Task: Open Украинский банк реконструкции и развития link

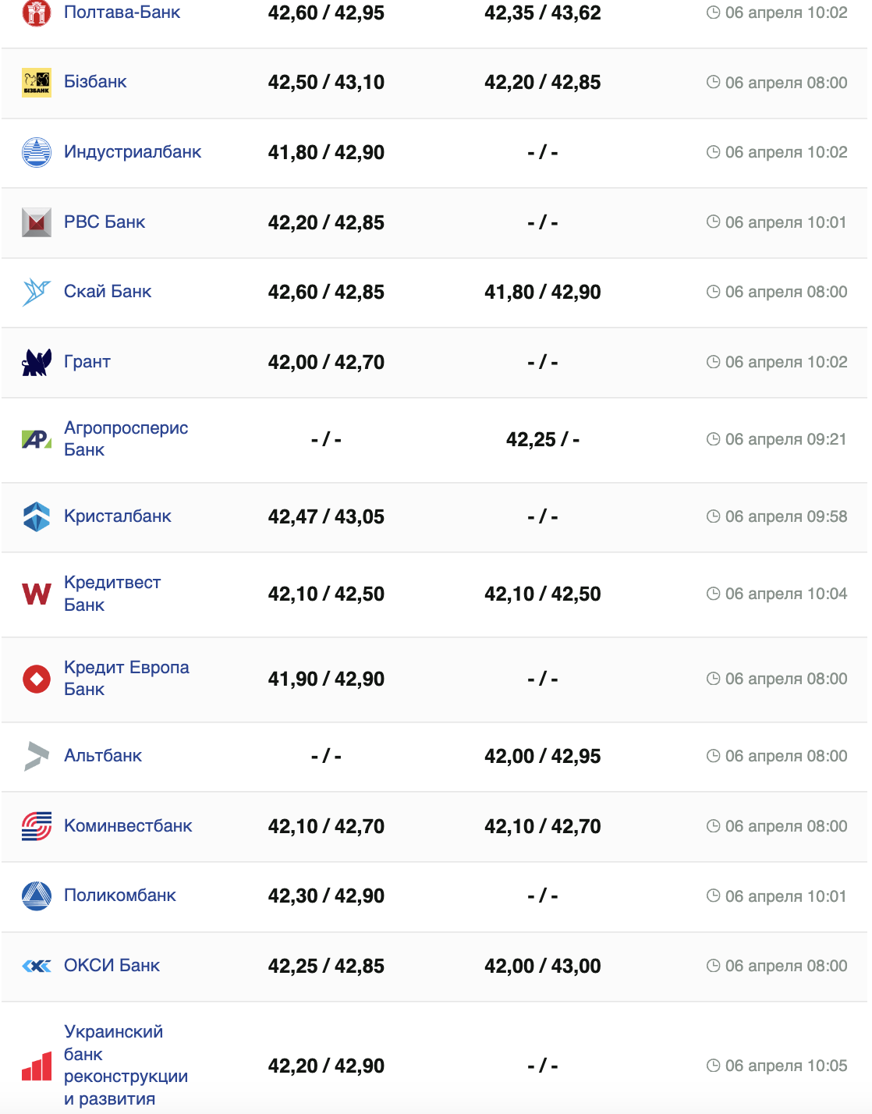Action: (x=126, y=1065)
